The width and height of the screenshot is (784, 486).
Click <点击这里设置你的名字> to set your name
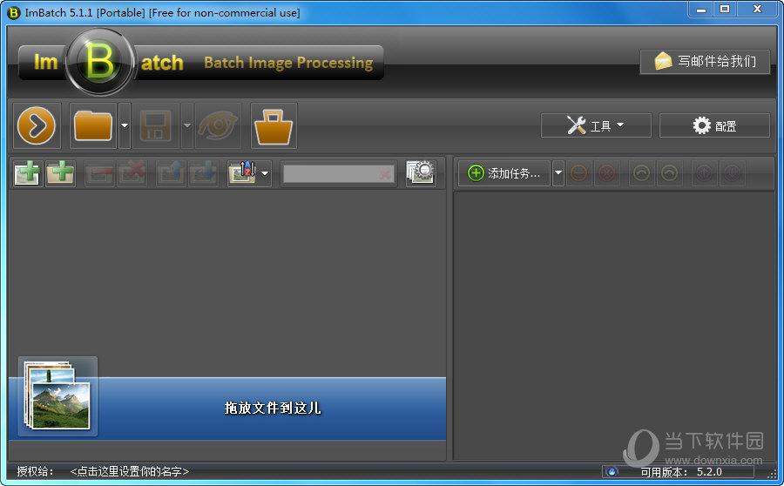click(x=130, y=471)
